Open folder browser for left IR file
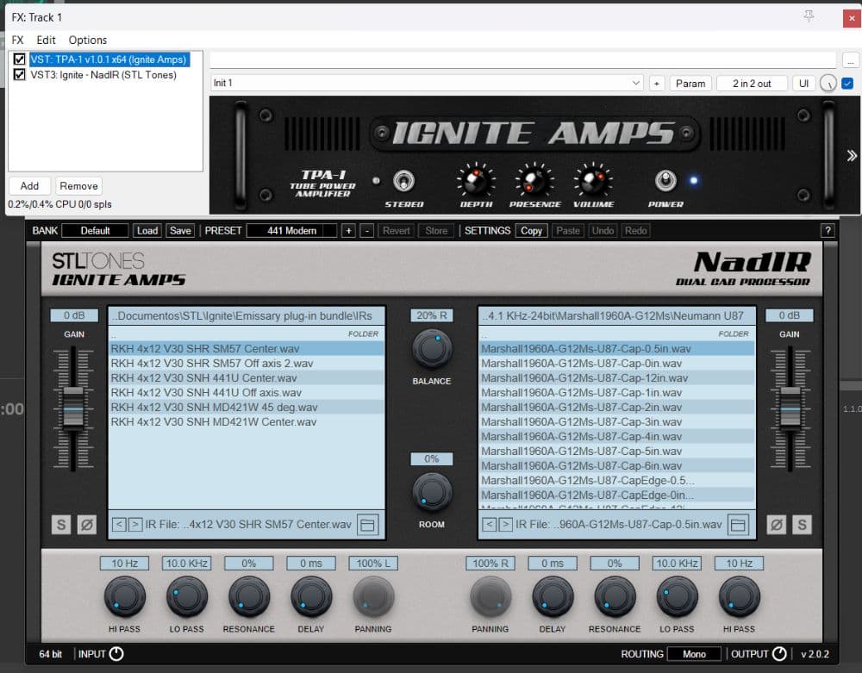The height and width of the screenshot is (673, 862). click(368, 525)
